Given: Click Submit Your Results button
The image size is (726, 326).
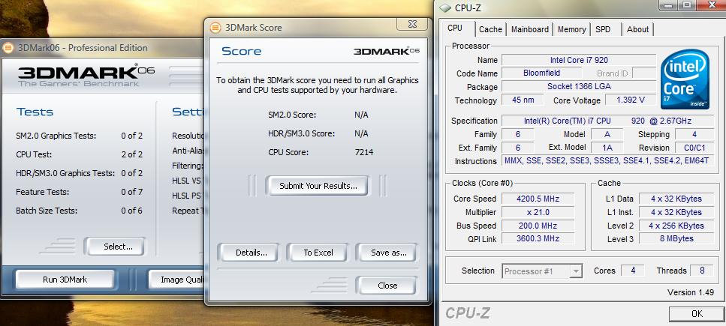Looking at the screenshot, I should coord(318,186).
